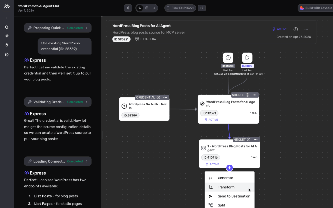Click the ID 595221 badge

coord(122,39)
